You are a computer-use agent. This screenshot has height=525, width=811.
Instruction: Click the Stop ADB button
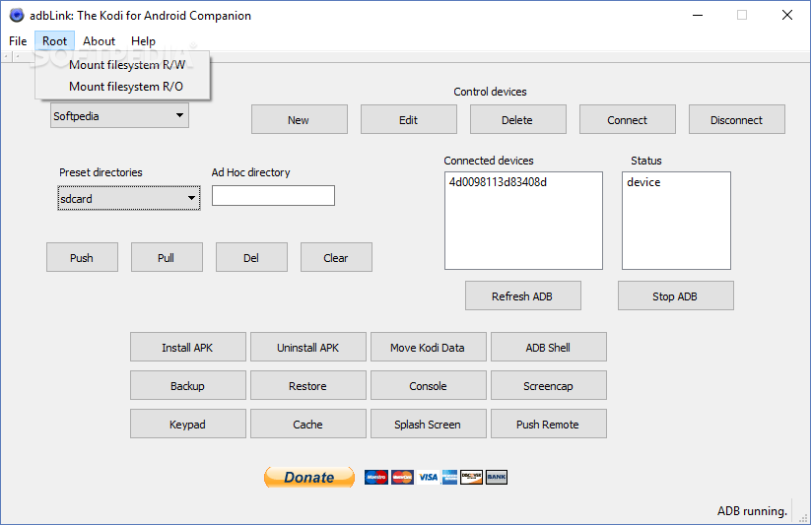[x=675, y=295]
